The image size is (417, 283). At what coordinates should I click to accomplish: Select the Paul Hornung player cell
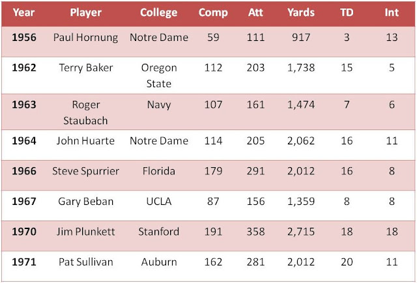(x=85, y=38)
